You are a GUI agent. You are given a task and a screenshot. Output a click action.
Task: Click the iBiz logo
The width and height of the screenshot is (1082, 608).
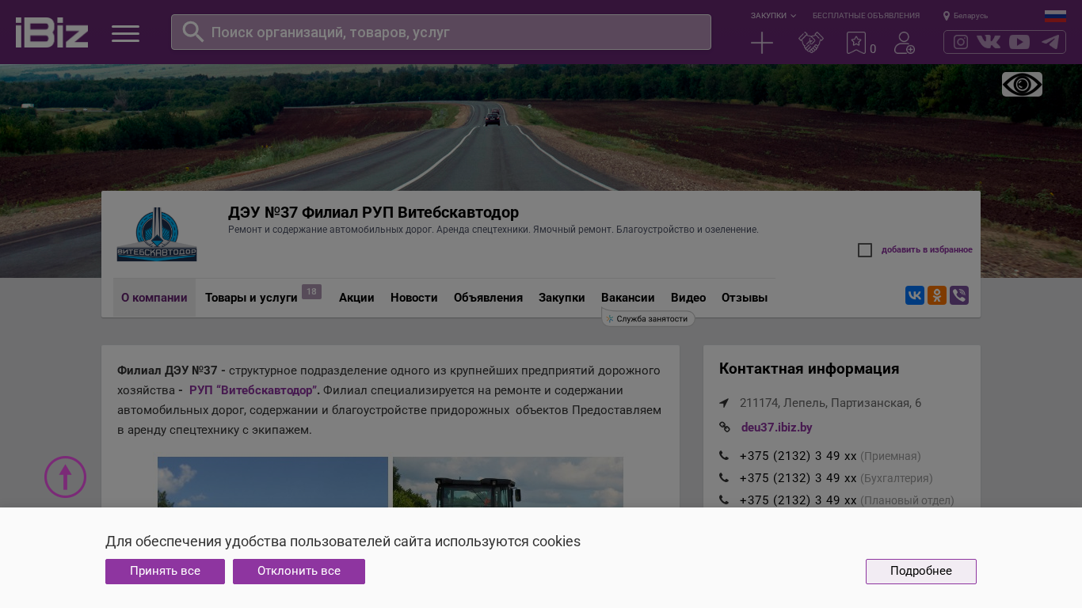(51, 32)
